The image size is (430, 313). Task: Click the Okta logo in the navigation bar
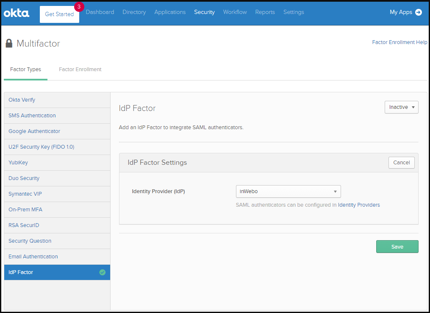17,13
